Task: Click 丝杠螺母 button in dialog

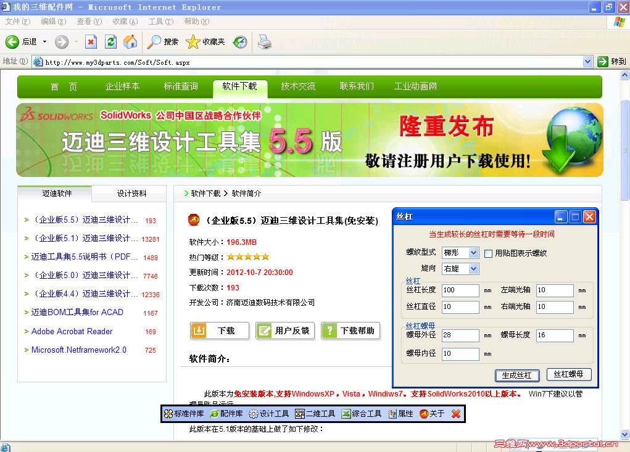Action: (569, 374)
